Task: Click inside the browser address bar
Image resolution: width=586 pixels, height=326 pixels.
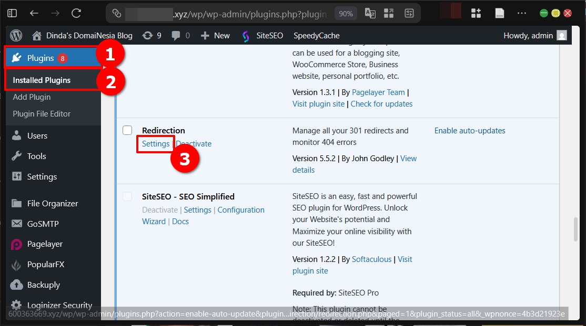Action: pyautogui.click(x=237, y=13)
